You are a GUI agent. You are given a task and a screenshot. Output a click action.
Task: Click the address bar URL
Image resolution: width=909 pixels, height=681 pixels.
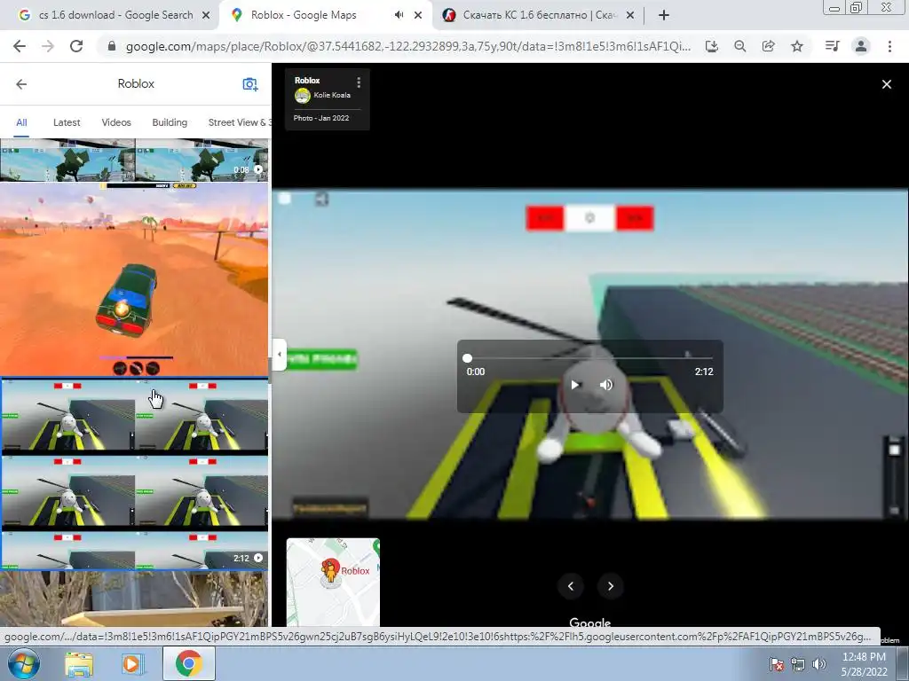click(407, 46)
